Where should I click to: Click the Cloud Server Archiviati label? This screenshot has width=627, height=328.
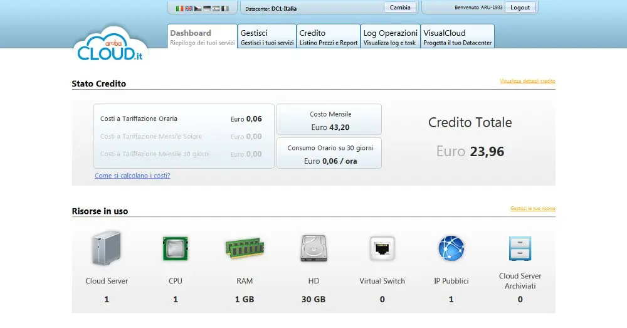tap(520, 281)
